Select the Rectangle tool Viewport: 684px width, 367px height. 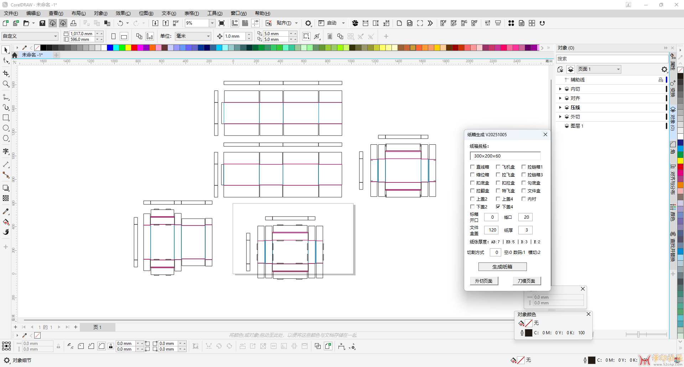pos(6,118)
